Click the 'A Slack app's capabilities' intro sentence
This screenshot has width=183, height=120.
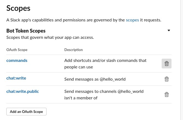click(84, 20)
